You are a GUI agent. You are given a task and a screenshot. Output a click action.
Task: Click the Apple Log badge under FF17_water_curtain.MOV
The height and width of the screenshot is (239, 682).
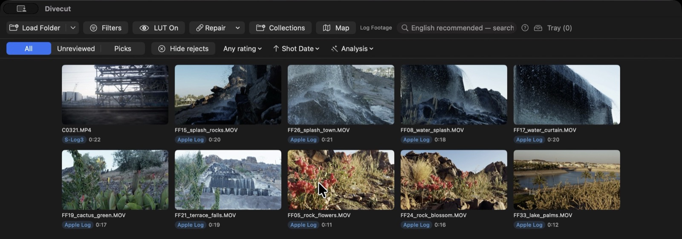(529, 139)
